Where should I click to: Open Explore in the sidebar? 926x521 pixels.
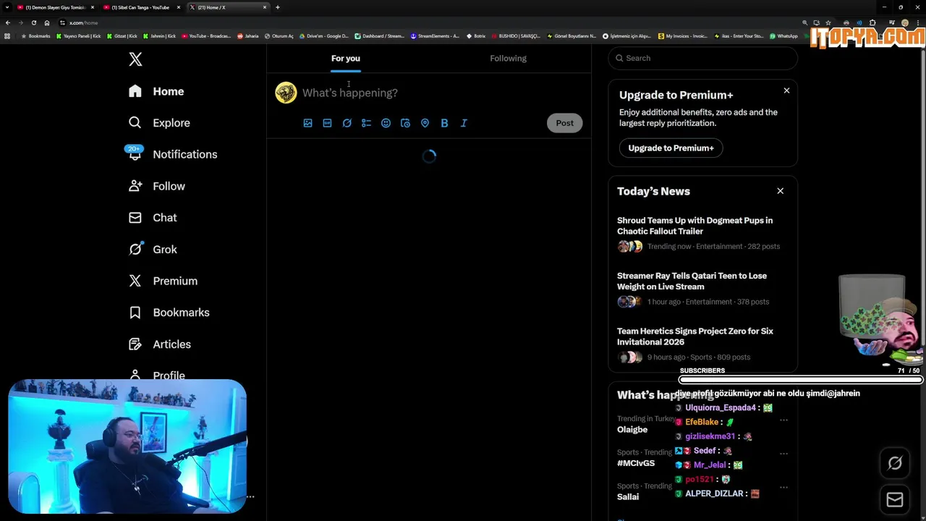[x=159, y=123]
